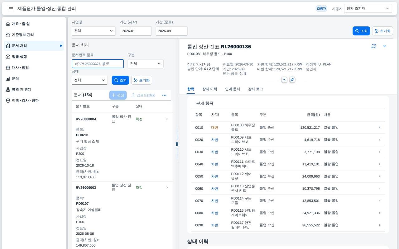Switch to the 감사 로그 tab
Screen dimensions: 399x249
255,89
